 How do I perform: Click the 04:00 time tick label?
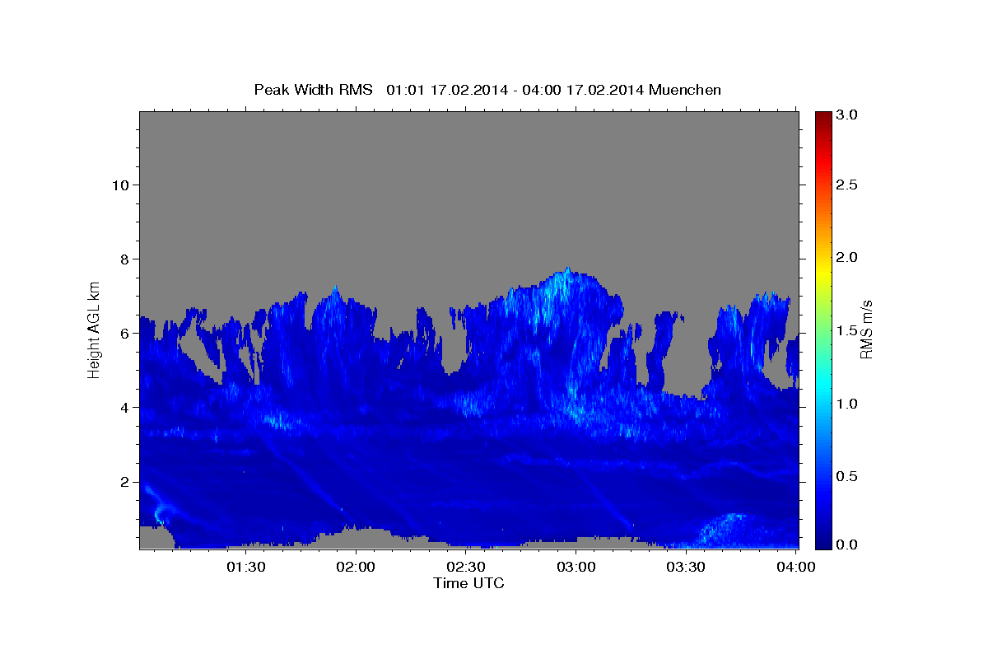(x=797, y=567)
